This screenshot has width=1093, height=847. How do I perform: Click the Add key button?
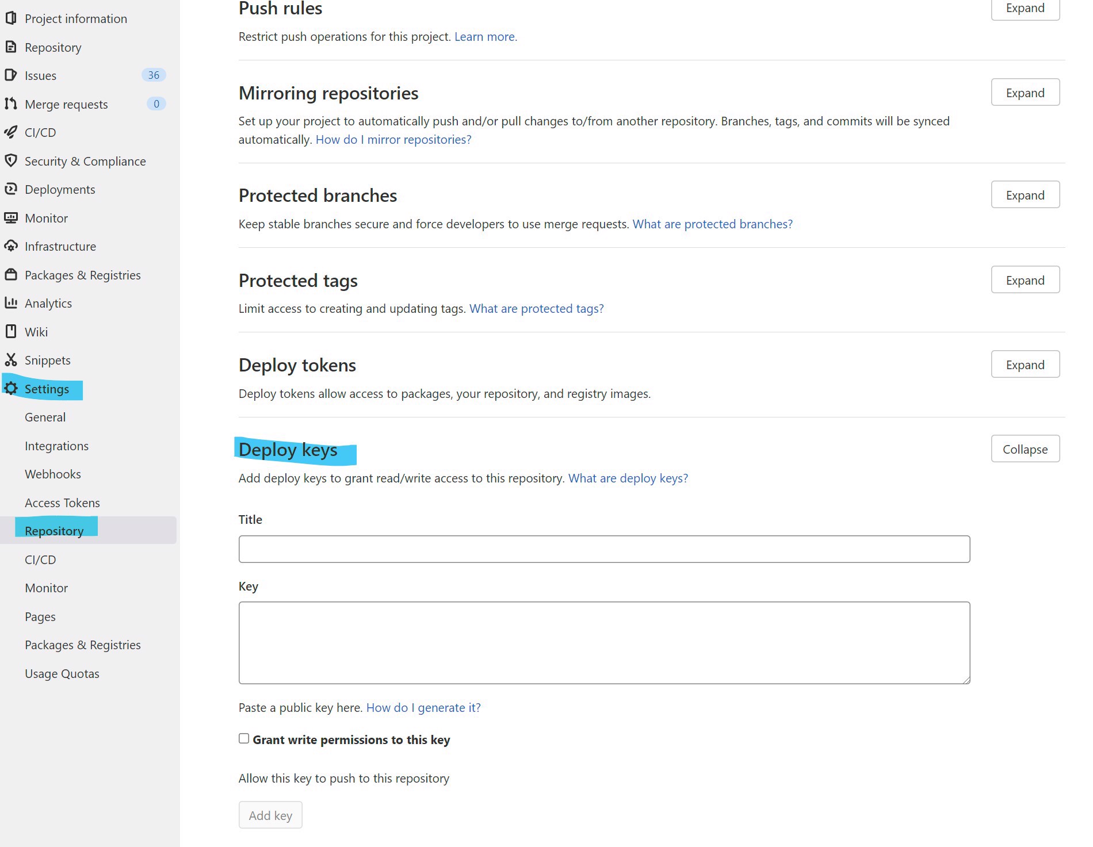270,815
